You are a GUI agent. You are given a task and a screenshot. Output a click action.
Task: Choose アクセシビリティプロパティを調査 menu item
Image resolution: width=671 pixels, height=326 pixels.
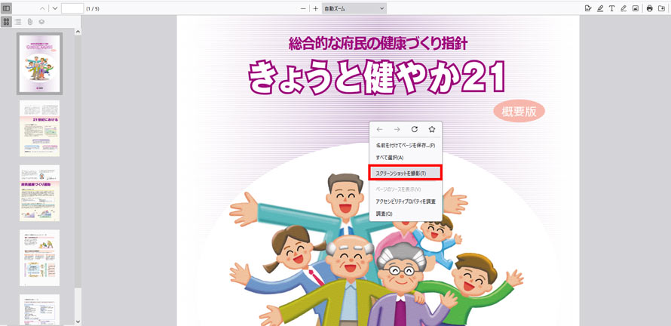406,201
